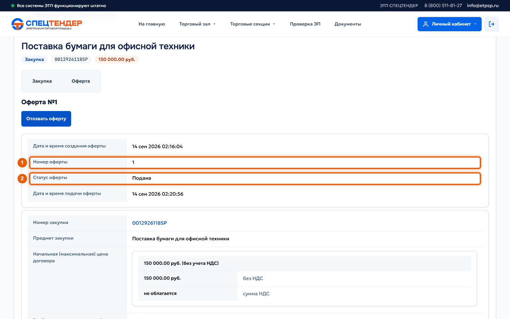Screen dimensions: 510x319
Task: Click the submission date 14 сен 2026 02:20:56
Action: [158, 194]
